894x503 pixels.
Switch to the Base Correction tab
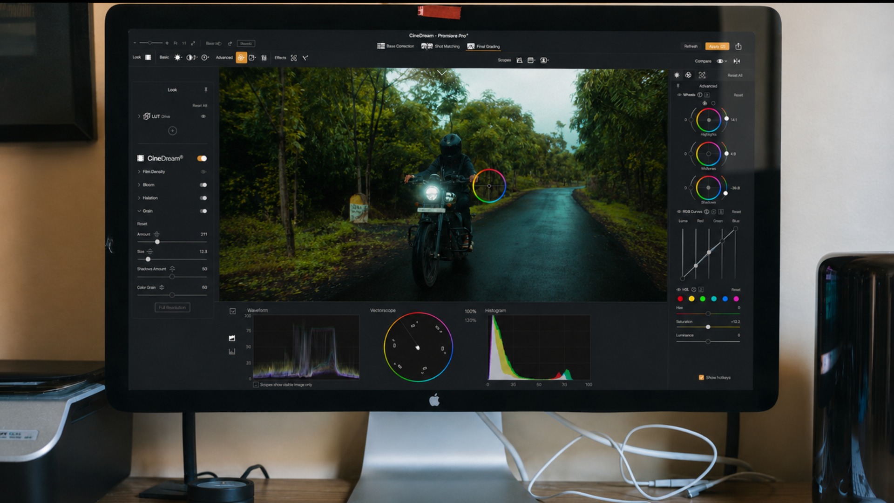coord(395,46)
